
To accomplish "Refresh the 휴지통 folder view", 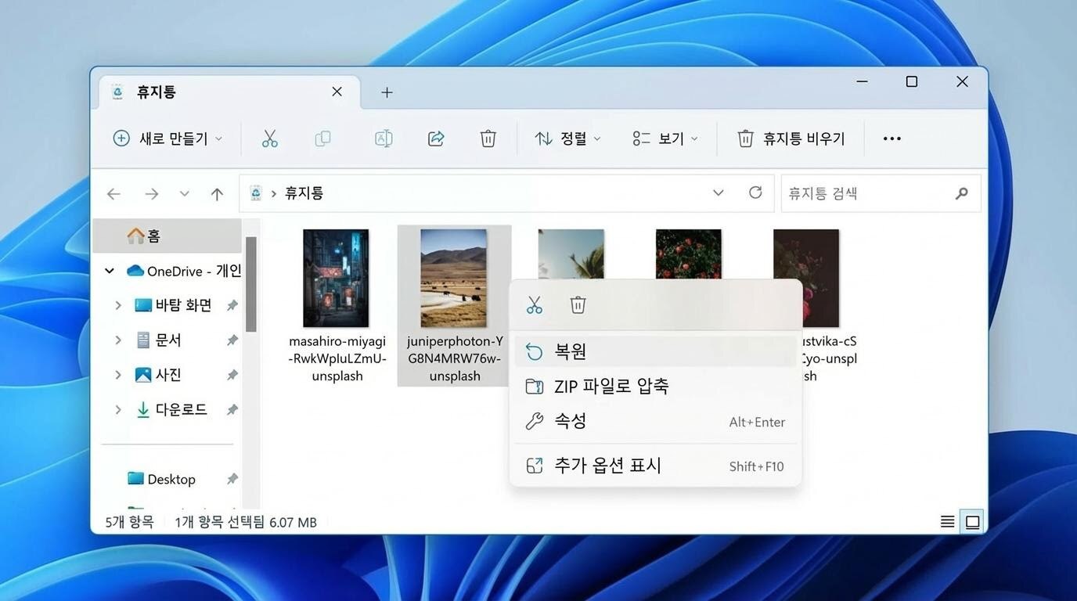I will [x=755, y=193].
